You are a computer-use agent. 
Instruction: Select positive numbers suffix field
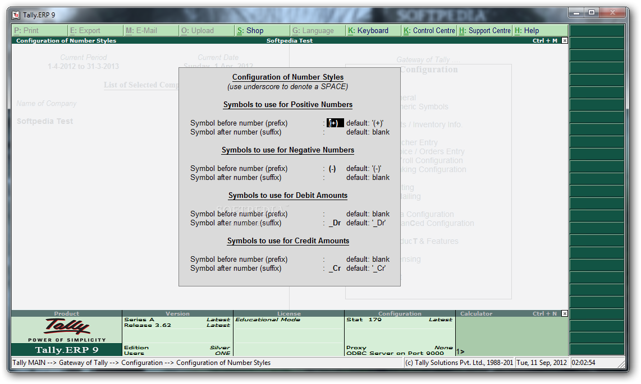tap(335, 132)
